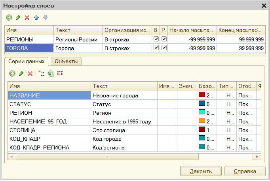Click right arrow of horizontal scrollbar
The image size is (270, 181).
coord(258,156)
